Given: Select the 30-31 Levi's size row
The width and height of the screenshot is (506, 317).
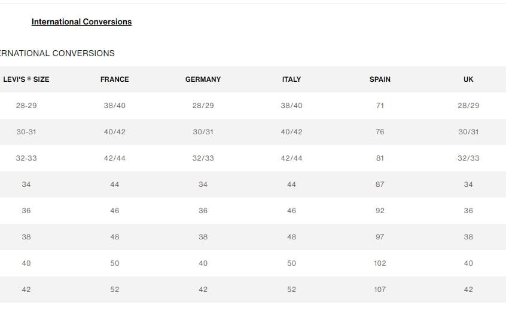Looking at the screenshot, I should 253,132.
